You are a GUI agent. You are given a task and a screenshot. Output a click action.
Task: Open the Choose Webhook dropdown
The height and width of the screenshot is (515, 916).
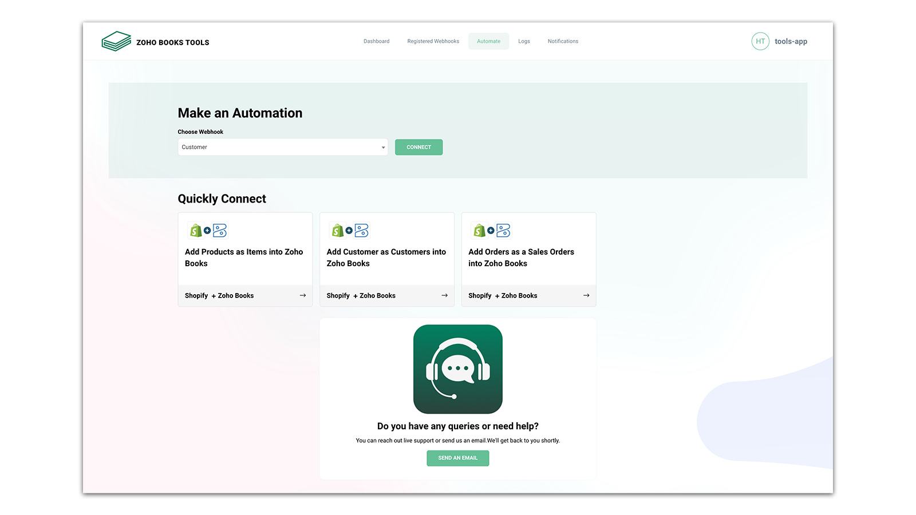(282, 147)
